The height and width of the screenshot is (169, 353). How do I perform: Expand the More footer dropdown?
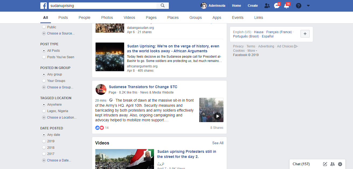(252, 51)
